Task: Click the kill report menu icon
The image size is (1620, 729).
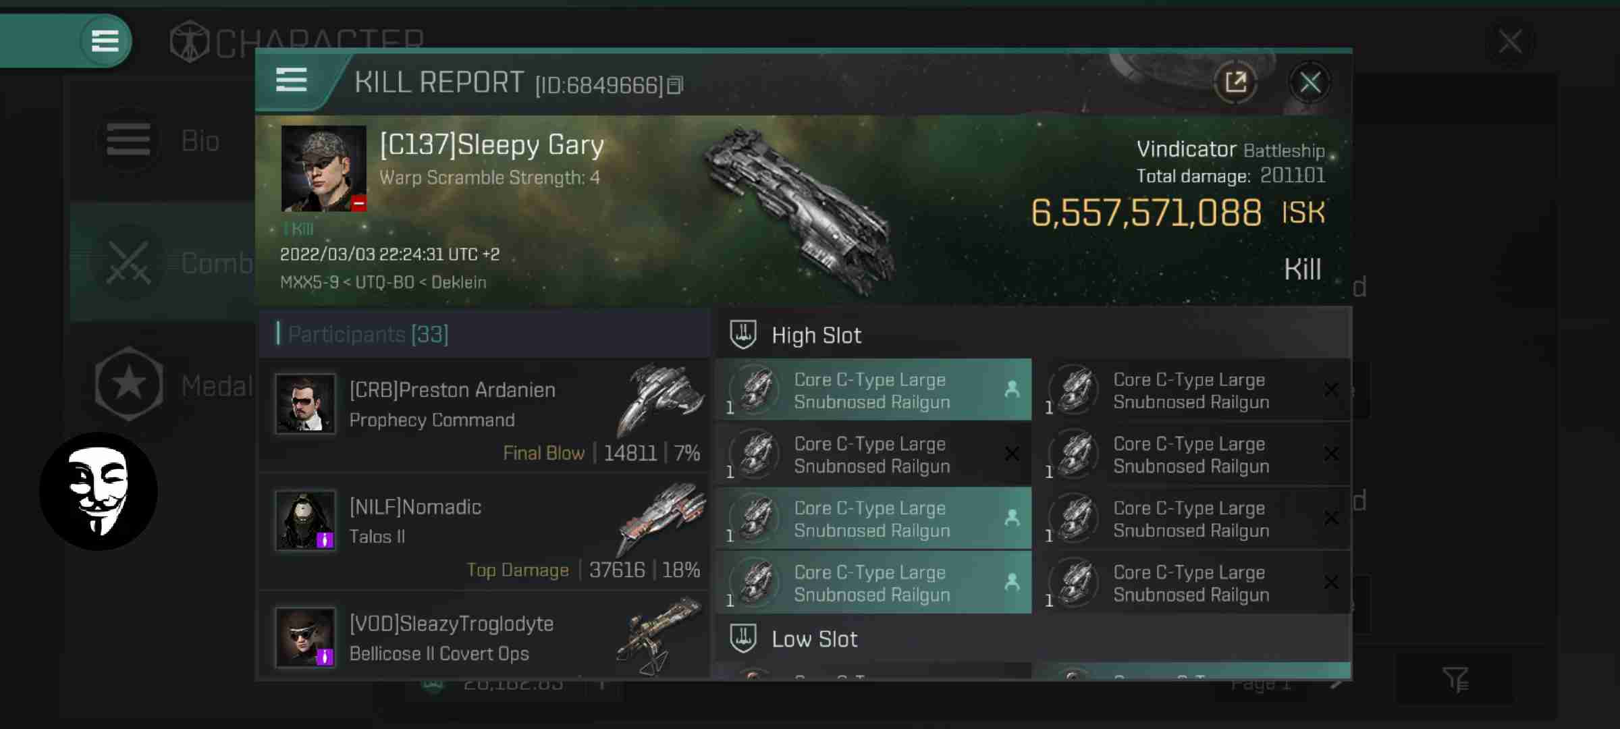Action: pyautogui.click(x=292, y=82)
